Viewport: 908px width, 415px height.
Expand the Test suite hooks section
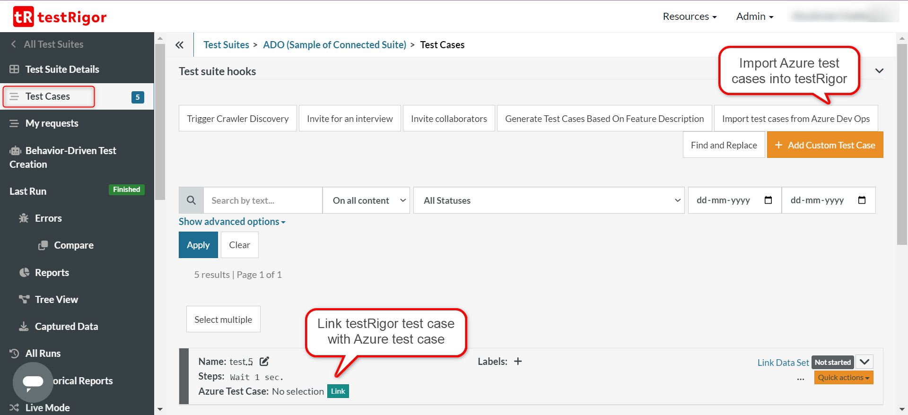879,71
